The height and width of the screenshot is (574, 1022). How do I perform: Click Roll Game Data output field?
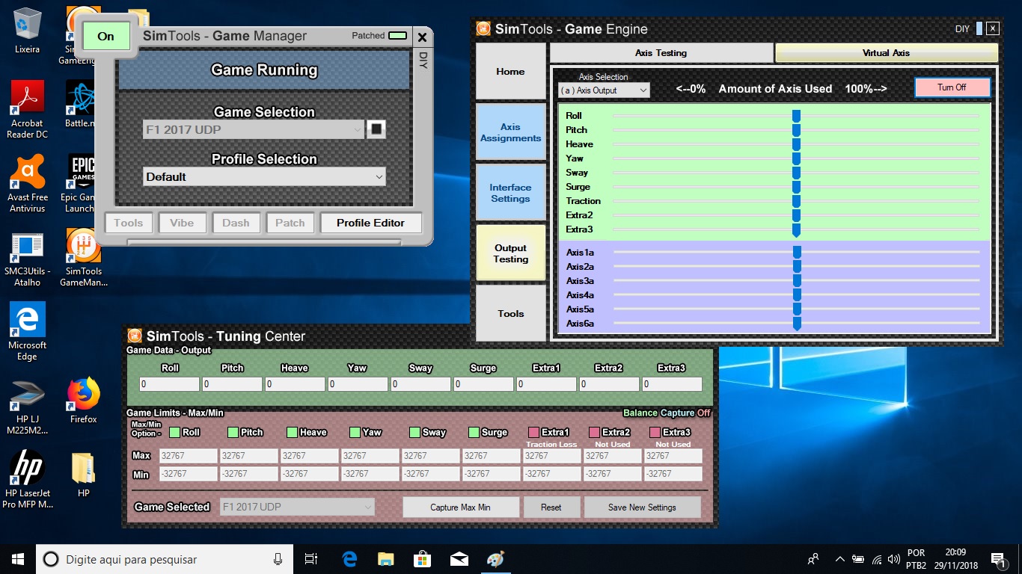pos(170,384)
